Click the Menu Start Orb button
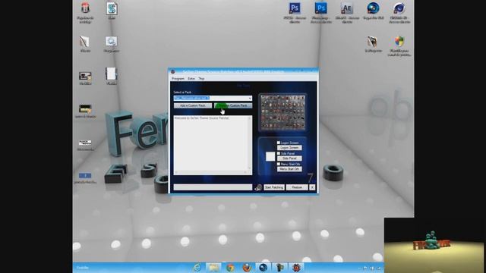486x273 pixels. click(289, 169)
